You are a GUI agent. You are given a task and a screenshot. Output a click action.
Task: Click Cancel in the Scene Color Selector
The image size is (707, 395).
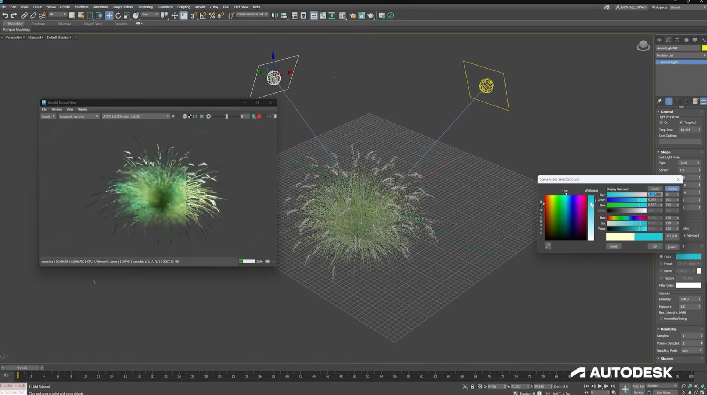click(672, 247)
